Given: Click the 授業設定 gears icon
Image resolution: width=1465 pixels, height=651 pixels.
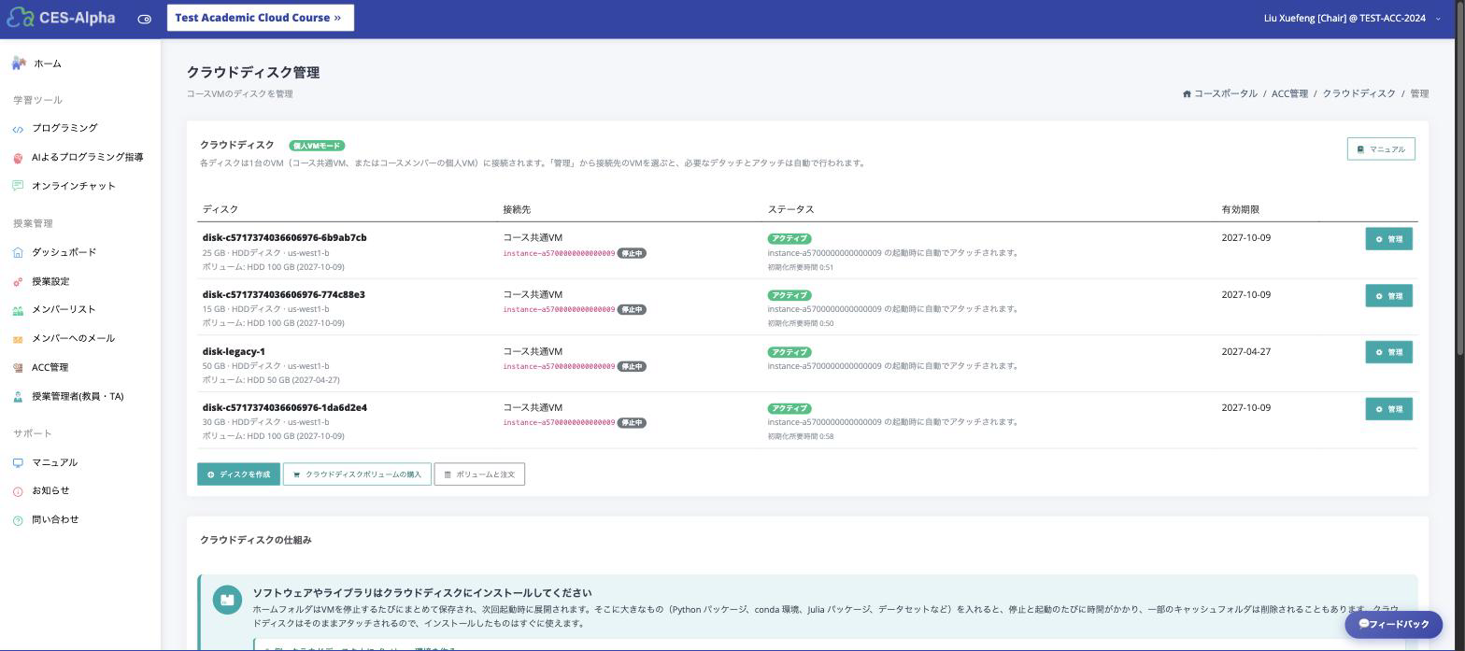Looking at the screenshot, I should click(18, 282).
